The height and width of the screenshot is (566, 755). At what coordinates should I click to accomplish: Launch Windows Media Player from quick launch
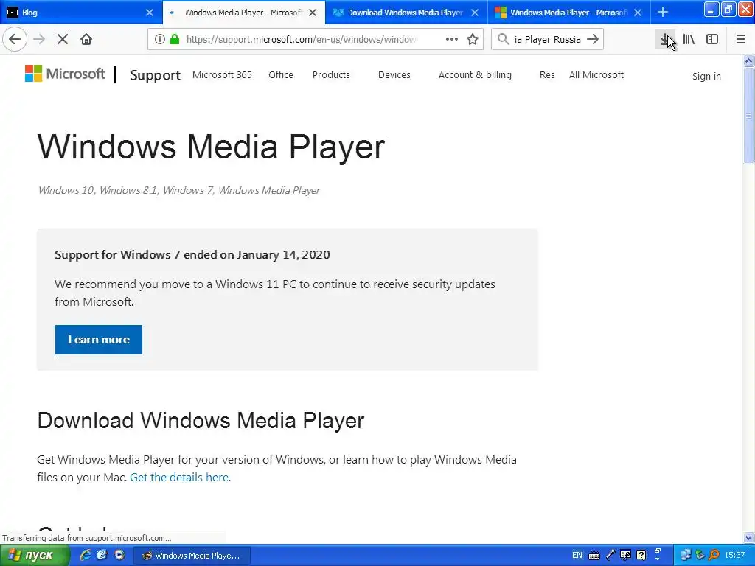[x=119, y=556]
